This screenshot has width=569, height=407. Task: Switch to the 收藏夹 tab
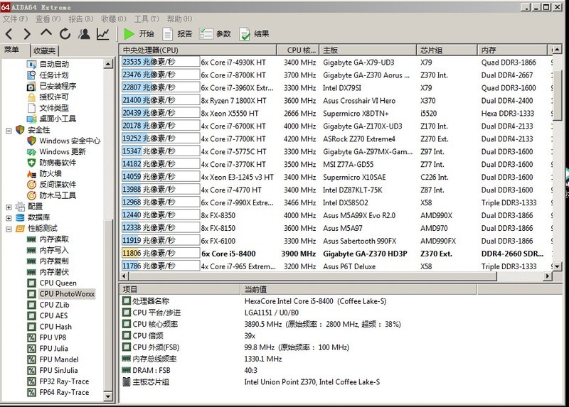point(44,50)
